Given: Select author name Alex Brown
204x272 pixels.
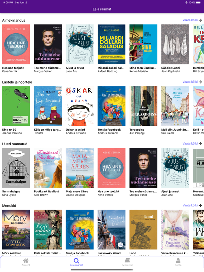Looking at the screenshot, I should click(x=41, y=195).
